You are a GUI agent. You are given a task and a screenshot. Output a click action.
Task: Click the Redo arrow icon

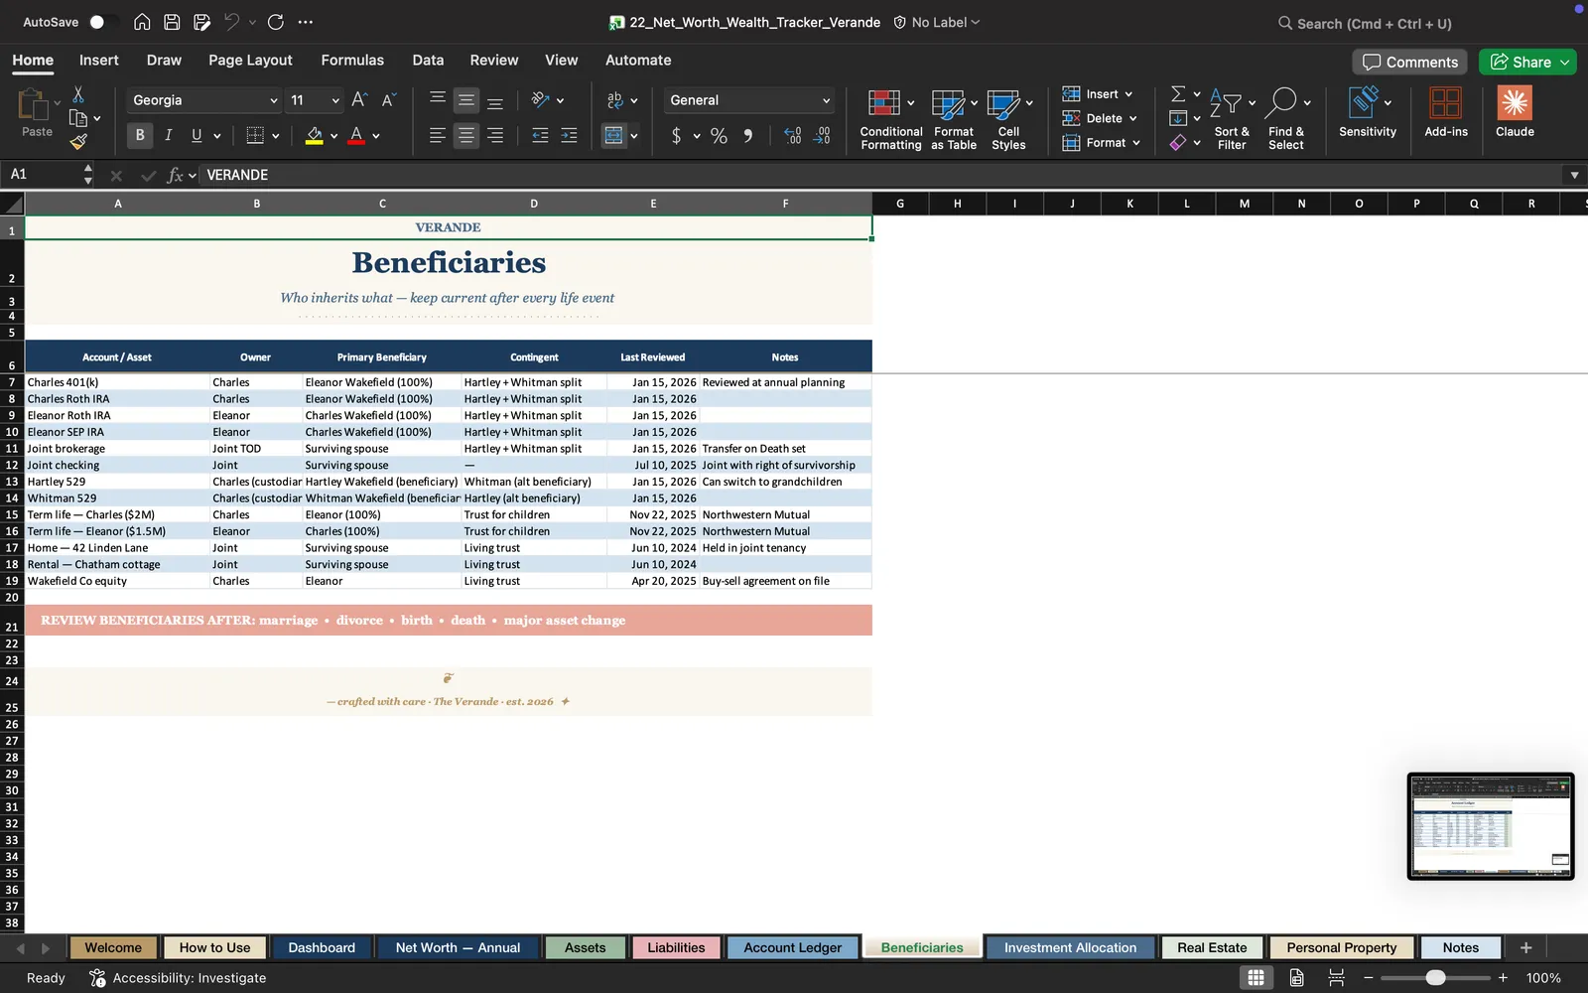click(276, 22)
